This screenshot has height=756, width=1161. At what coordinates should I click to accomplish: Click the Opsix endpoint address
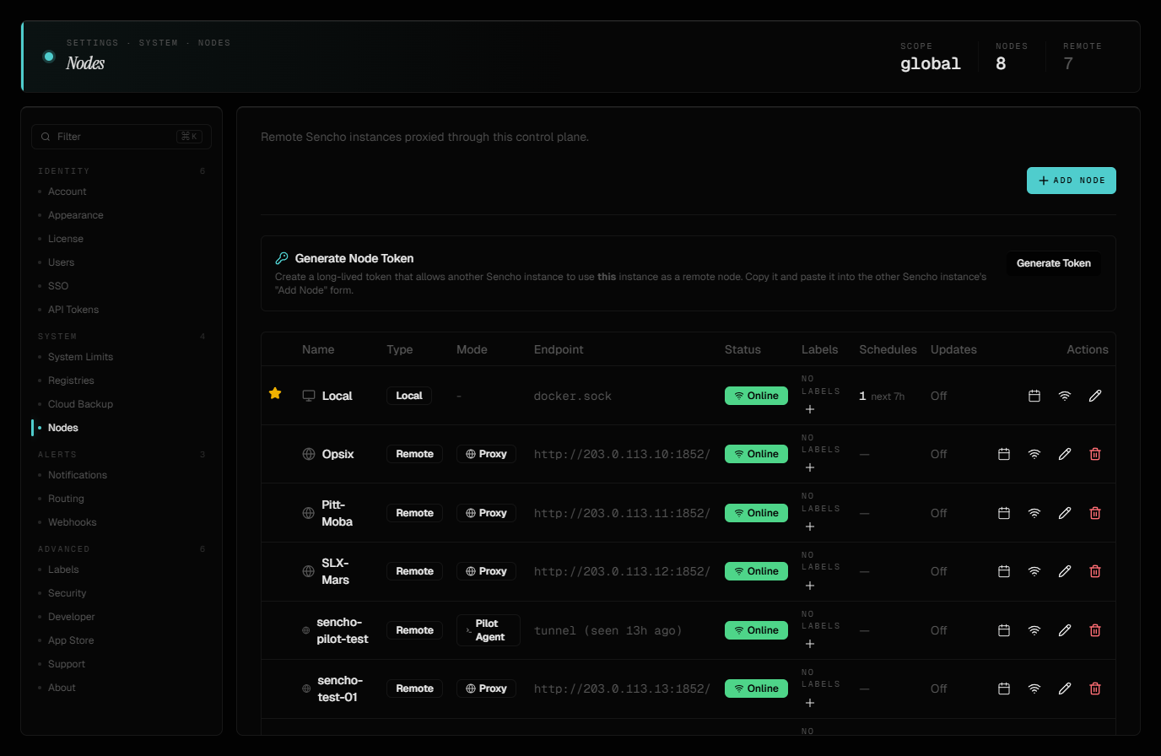(622, 454)
